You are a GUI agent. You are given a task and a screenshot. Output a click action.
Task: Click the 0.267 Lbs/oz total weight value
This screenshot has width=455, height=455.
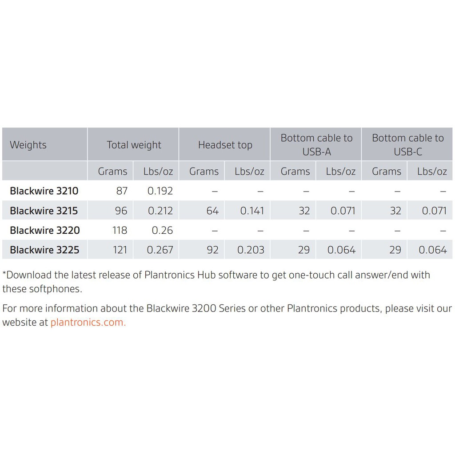[x=160, y=250]
